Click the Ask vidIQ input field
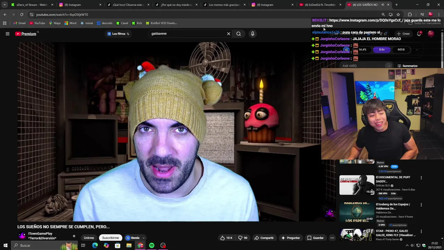The height and width of the screenshot is (250, 444). tap(367, 66)
